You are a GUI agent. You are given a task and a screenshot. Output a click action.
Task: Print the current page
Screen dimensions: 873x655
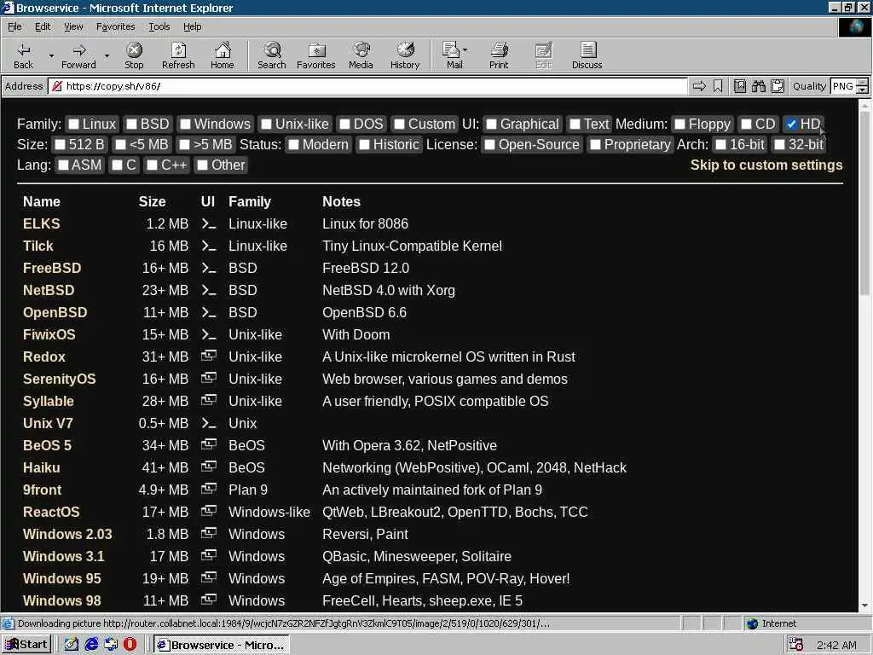pyautogui.click(x=499, y=55)
